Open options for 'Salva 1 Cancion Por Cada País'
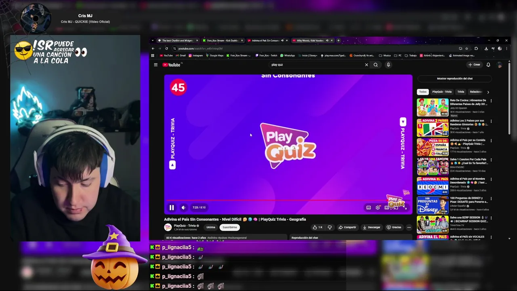This screenshot has height=291, width=517. [x=491, y=160]
